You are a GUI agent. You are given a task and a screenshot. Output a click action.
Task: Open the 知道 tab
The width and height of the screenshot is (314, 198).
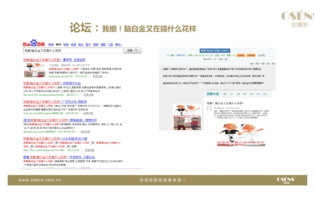pos(73,45)
